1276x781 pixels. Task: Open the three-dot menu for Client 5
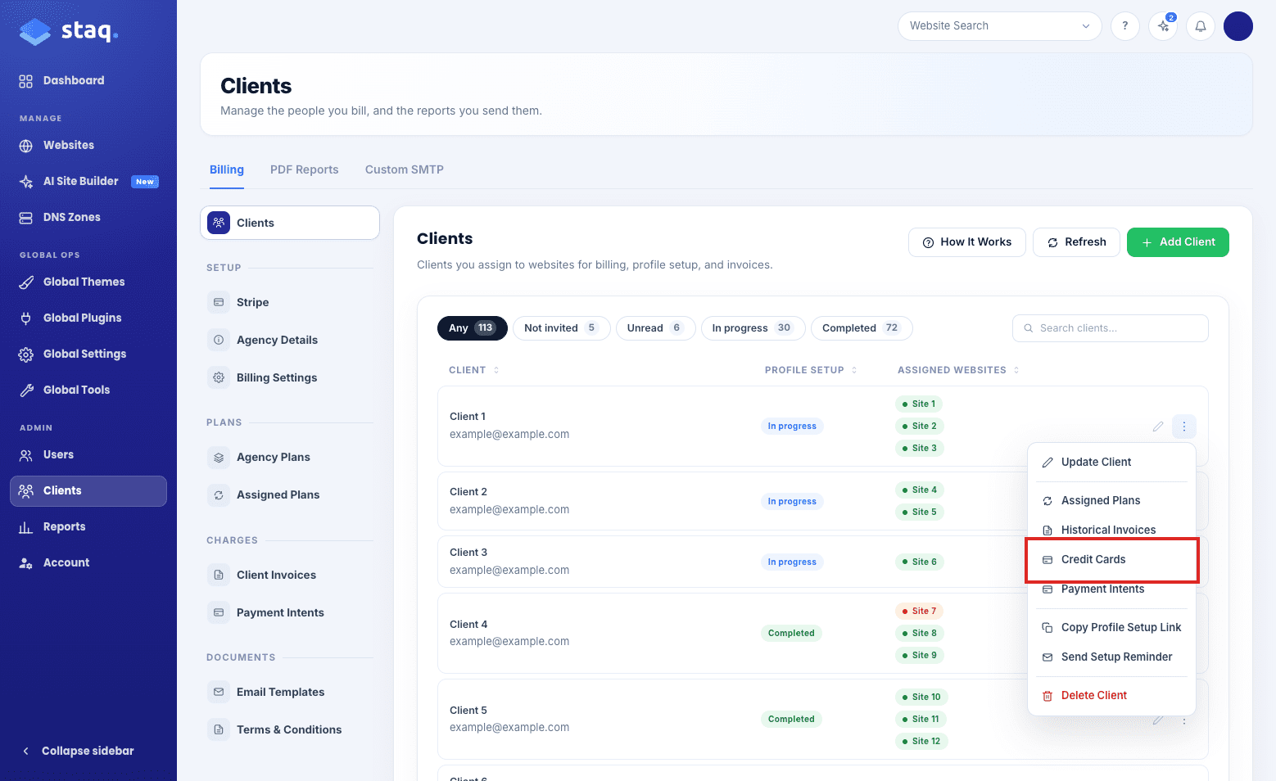tap(1184, 721)
